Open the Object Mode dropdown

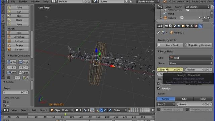(61, 110)
